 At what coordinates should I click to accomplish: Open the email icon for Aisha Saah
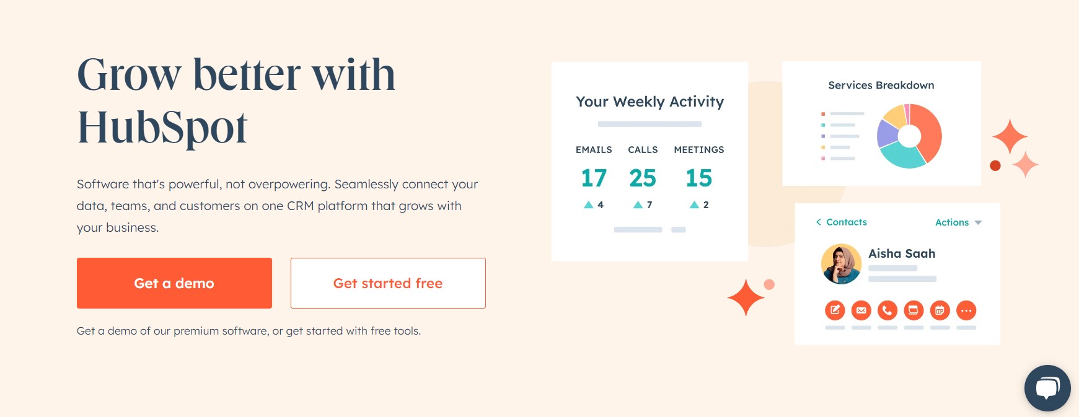[x=861, y=310]
